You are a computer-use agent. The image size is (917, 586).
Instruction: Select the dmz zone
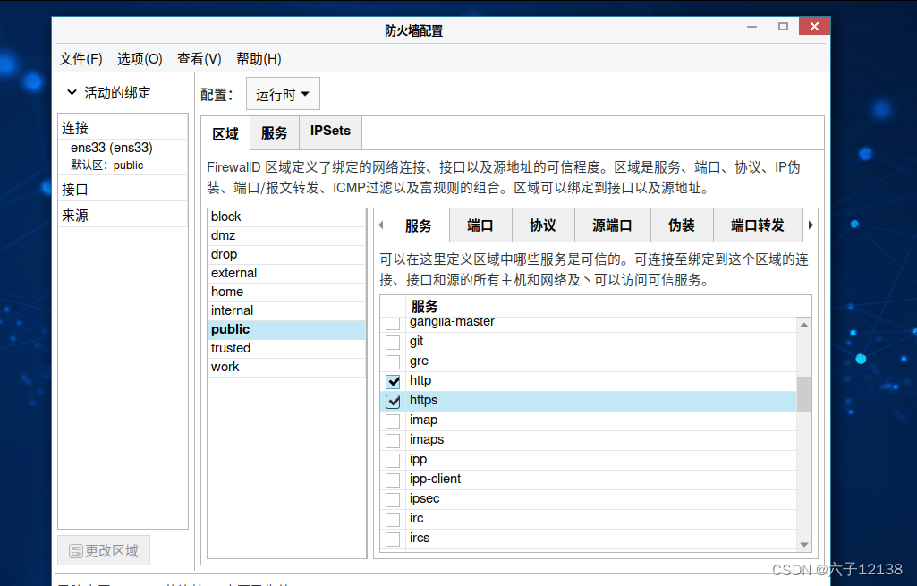(286, 235)
